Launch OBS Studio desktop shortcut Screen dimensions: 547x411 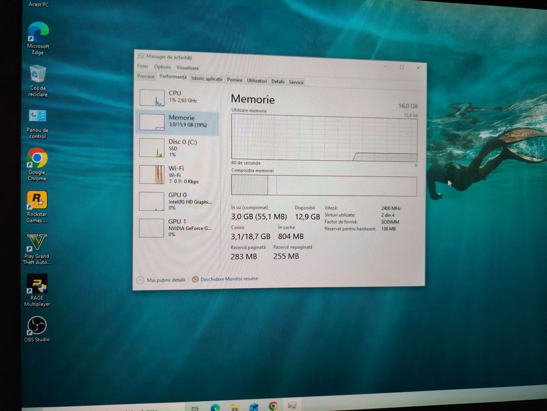pyautogui.click(x=36, y=329)
